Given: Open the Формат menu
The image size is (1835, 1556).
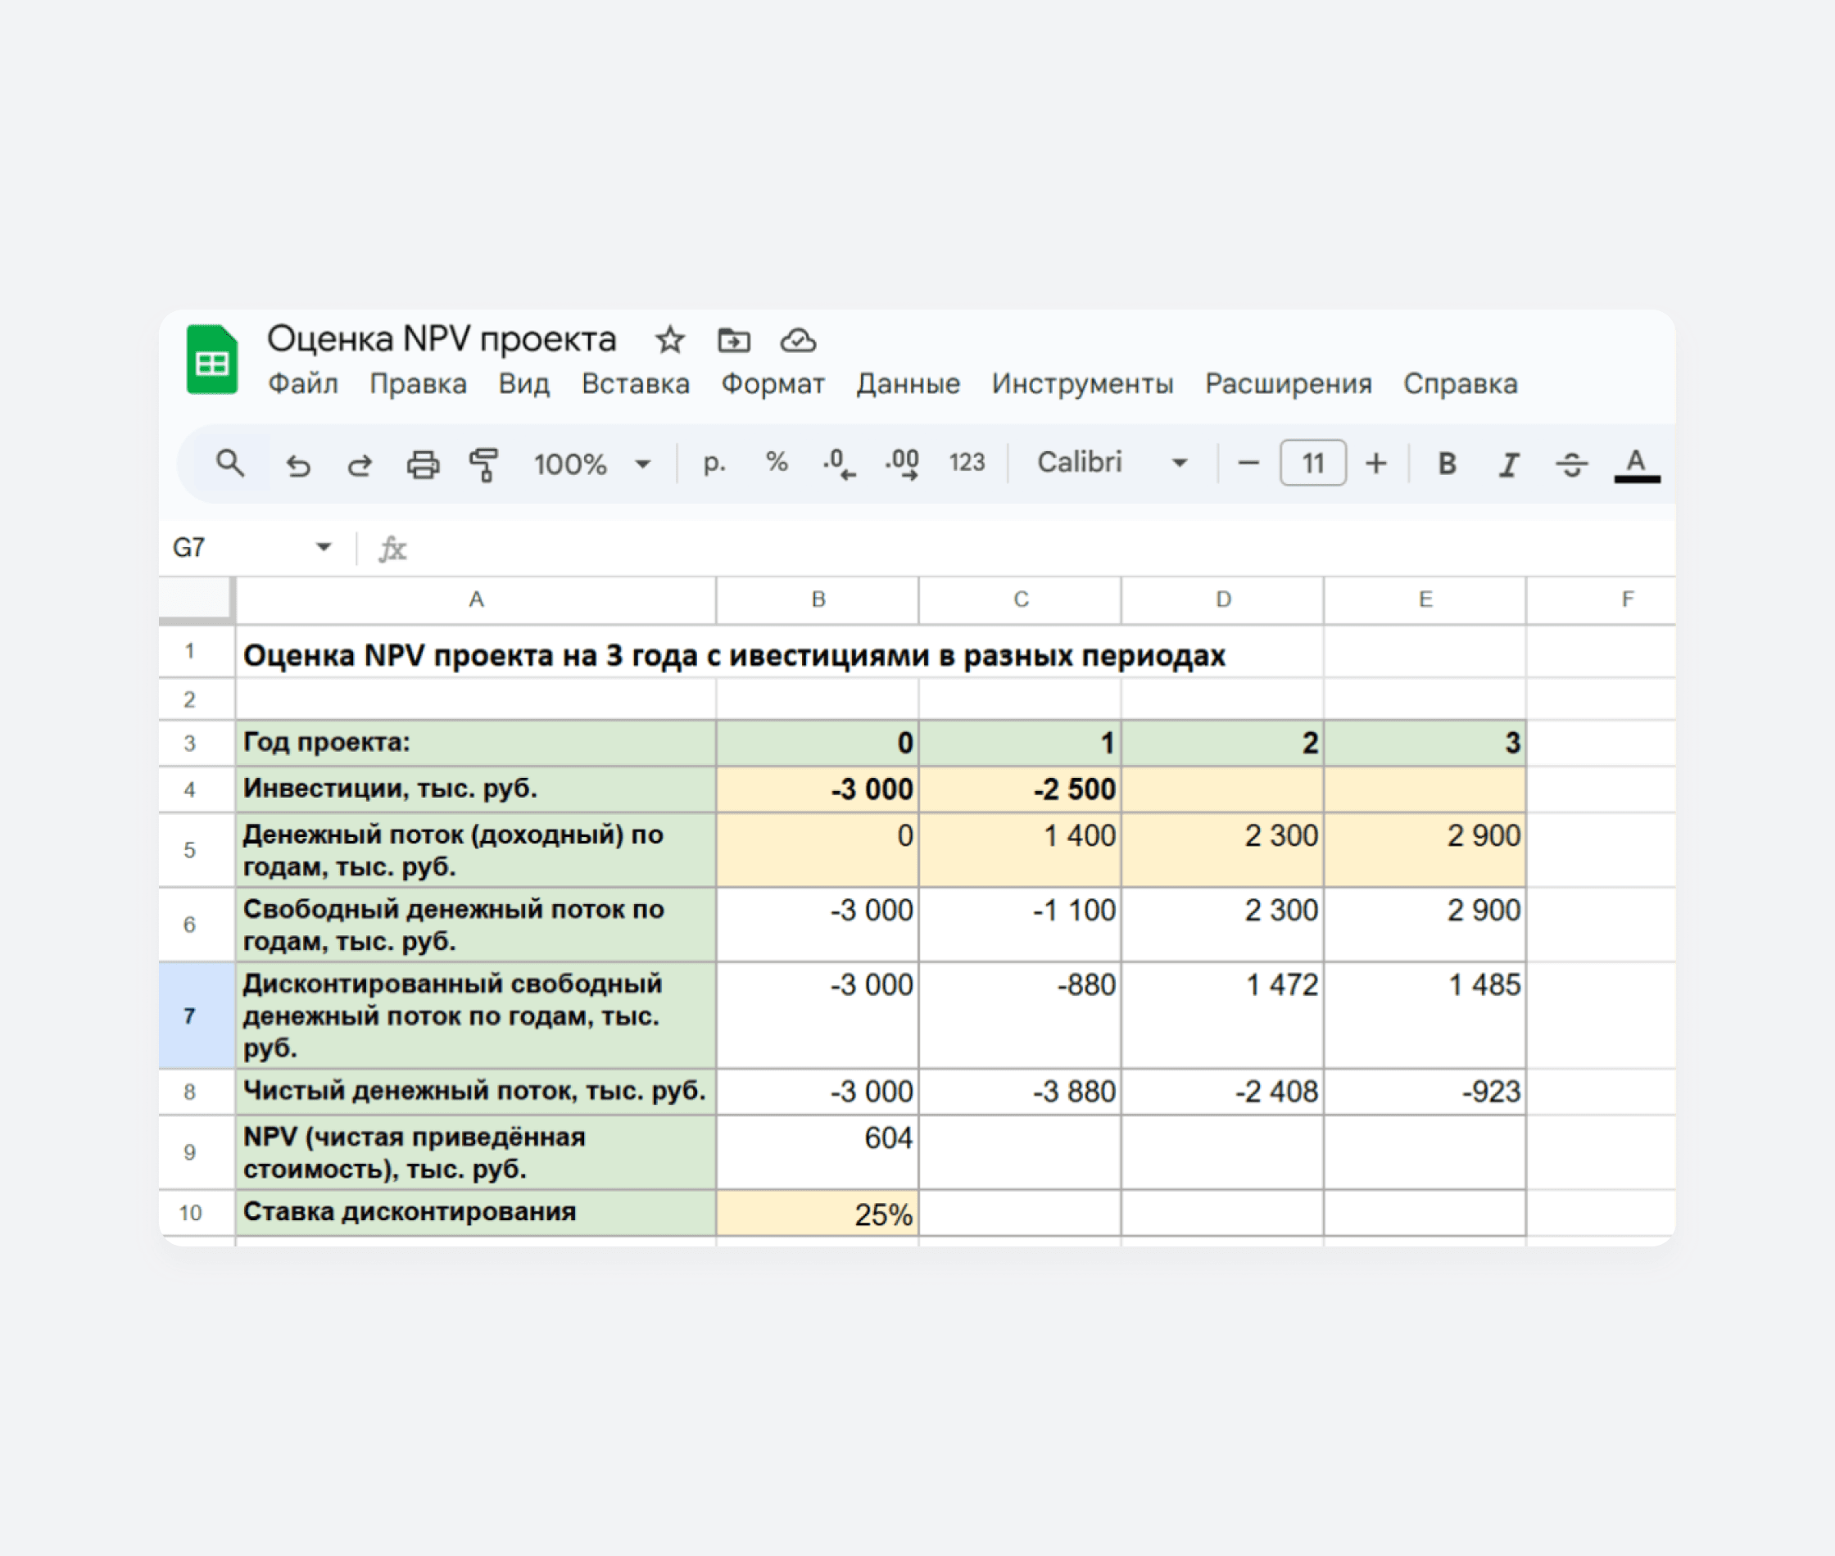Looking at the screenshot, I should [772, 385].
